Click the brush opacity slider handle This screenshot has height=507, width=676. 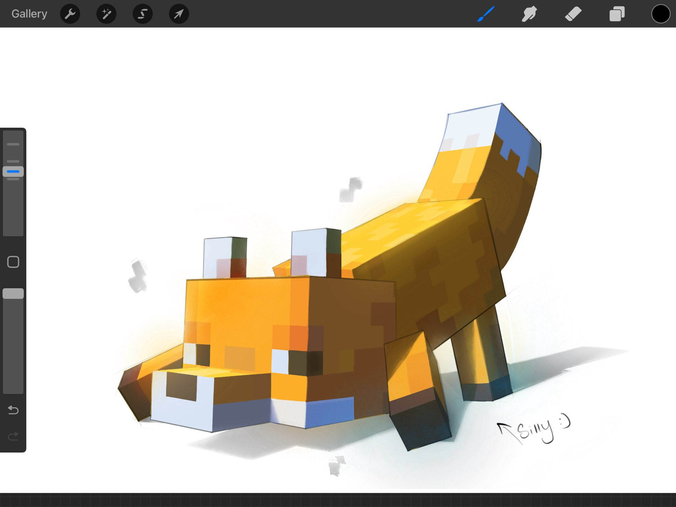13,293
